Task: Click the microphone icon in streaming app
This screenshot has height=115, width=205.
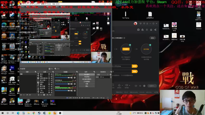Action: point(119,85)
